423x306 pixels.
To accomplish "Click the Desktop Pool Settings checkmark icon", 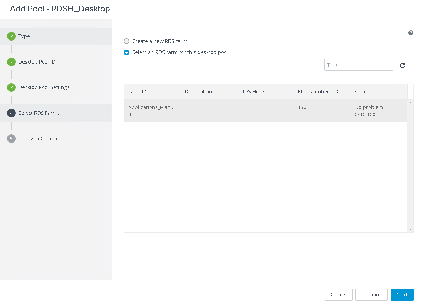I will point(11,87).
